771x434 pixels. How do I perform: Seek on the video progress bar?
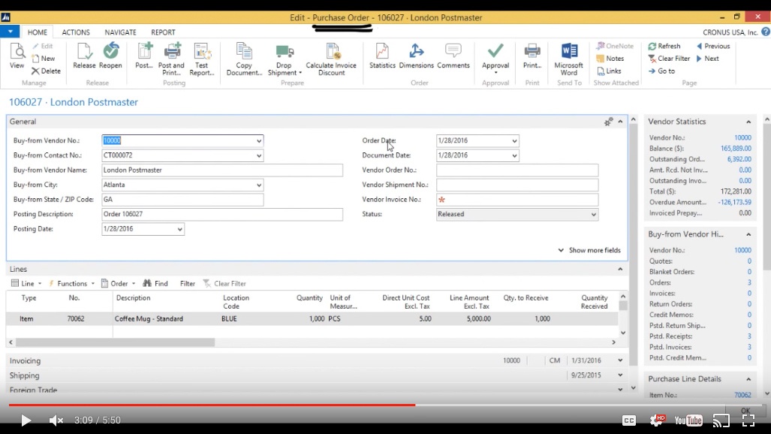386,405
